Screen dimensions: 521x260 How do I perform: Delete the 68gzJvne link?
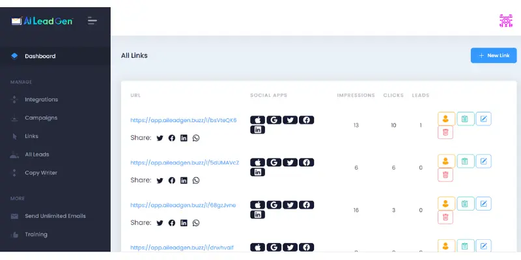coord(445,217)
